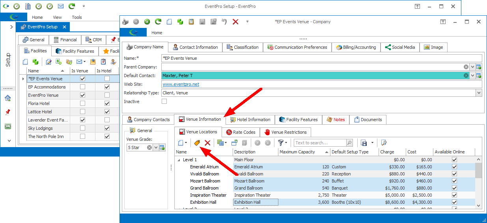Select the Mozart Ballroom row name
487x223 pixels.
205,181
